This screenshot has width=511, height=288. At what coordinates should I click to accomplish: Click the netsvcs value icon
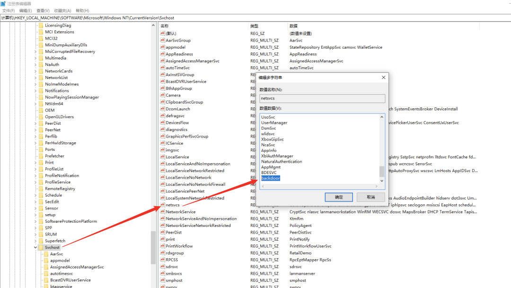point(163,205)
